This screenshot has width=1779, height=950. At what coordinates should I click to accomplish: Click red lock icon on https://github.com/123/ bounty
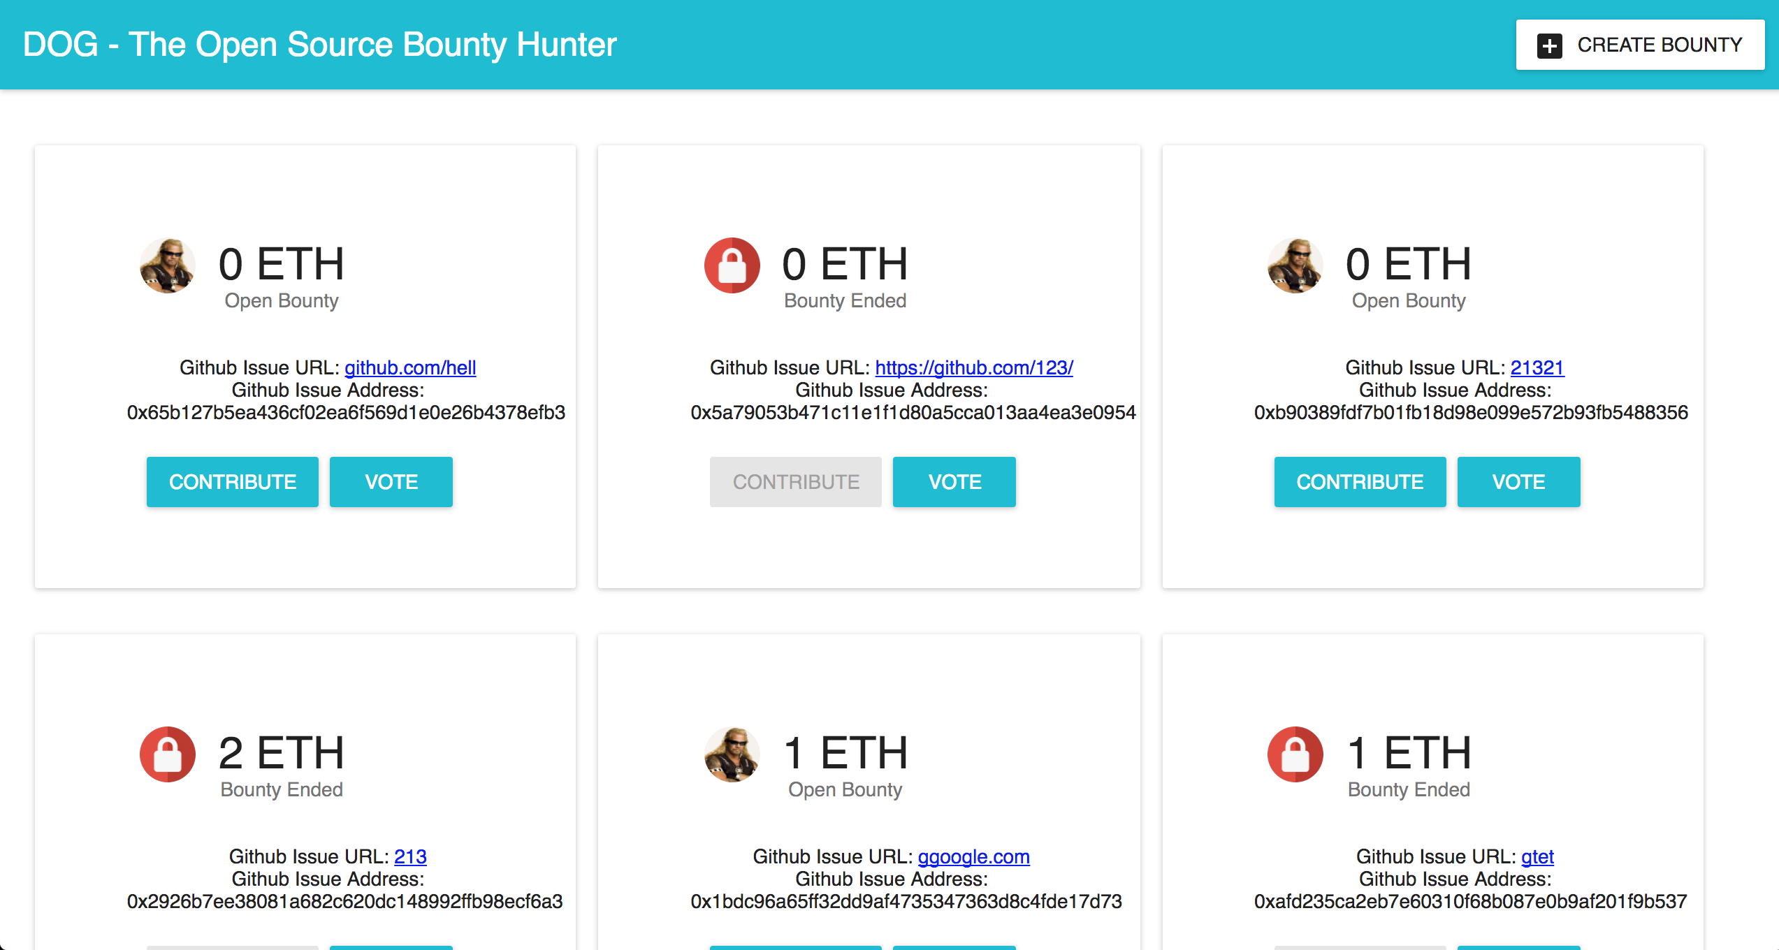(732, 265)
